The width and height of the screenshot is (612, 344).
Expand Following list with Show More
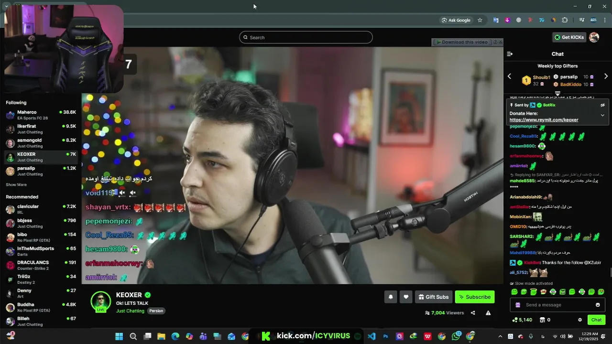click(16, 184)
